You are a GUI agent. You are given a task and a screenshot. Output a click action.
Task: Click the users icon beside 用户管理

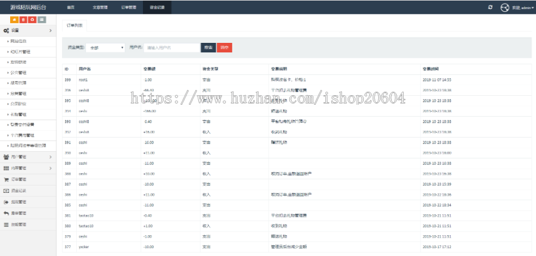coord(6,157)
